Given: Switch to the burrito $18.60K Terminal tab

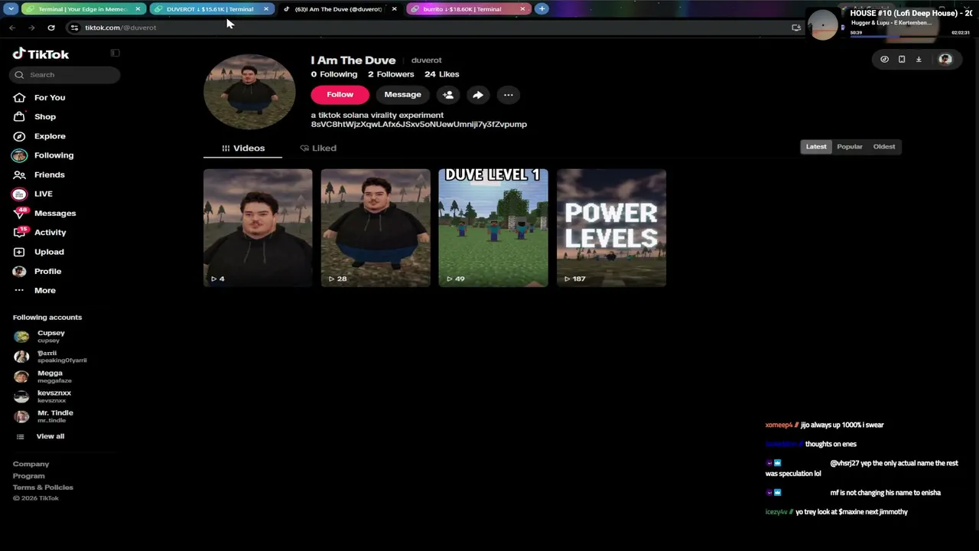Looking at the screenshot, I should click(467, 9).
